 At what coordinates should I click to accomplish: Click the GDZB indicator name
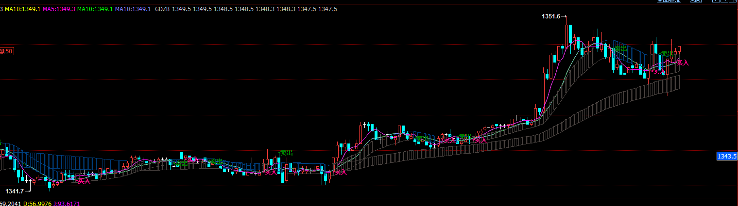tap(163, 9)
